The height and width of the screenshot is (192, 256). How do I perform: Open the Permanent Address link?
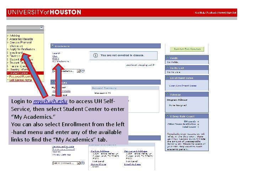point(135,151)
